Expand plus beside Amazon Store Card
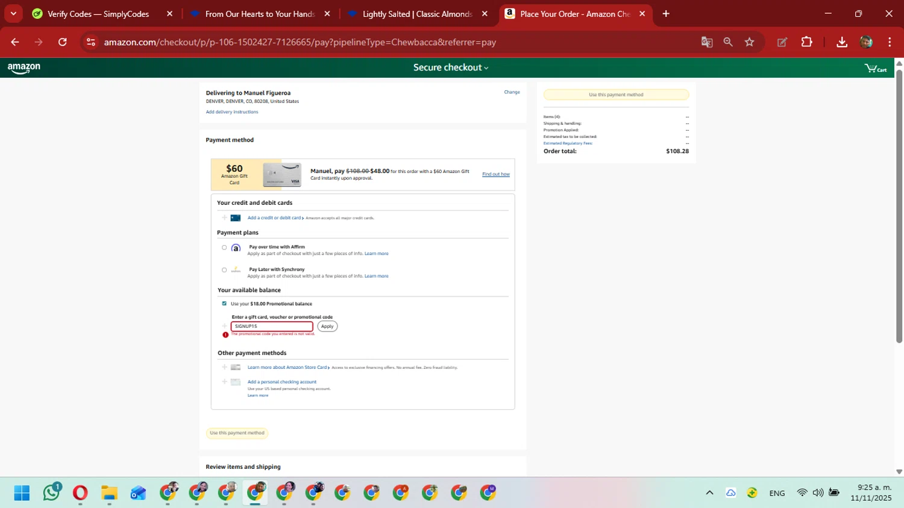 [x=224, y=367]
